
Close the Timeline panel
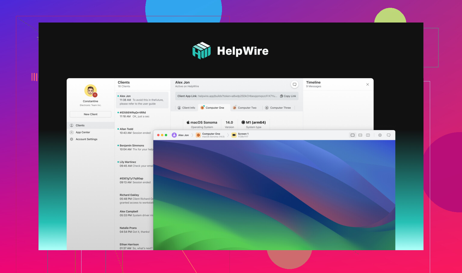(368, 84)
